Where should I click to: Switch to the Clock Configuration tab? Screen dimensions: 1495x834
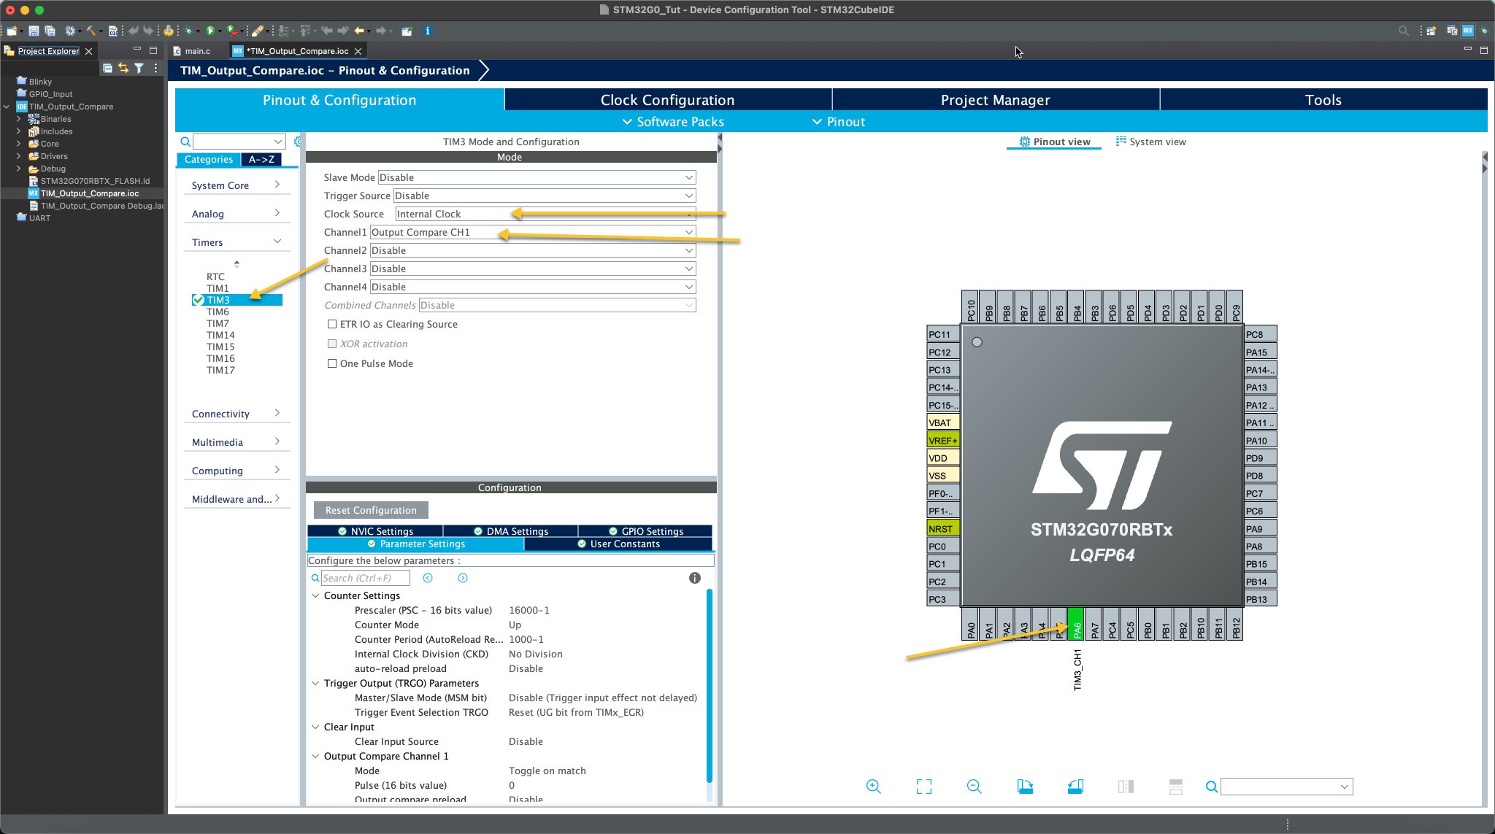pos(667,99)
